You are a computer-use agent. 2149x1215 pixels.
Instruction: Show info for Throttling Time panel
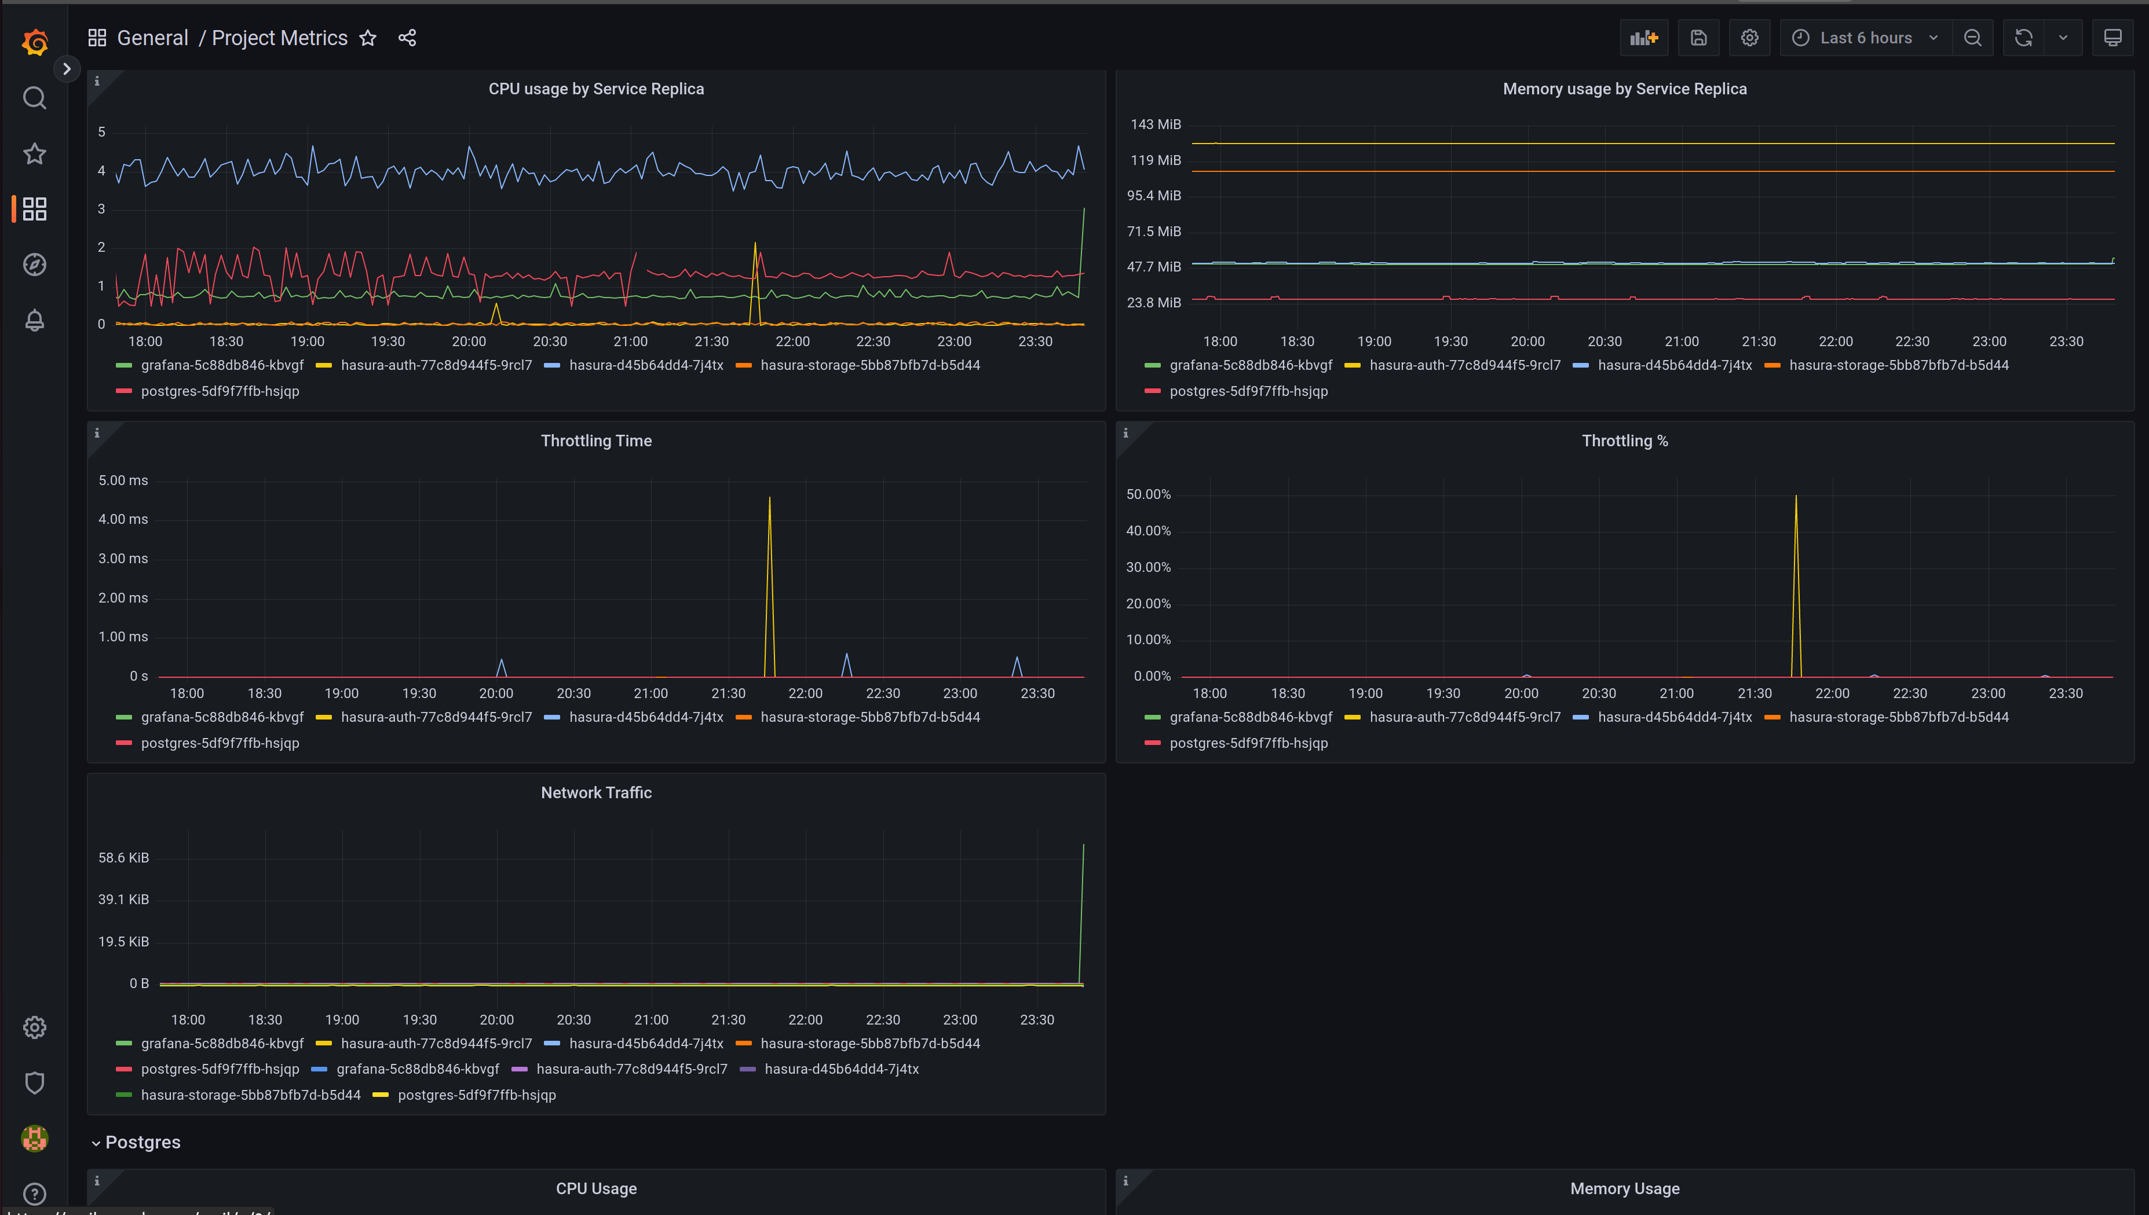point(97,433)
